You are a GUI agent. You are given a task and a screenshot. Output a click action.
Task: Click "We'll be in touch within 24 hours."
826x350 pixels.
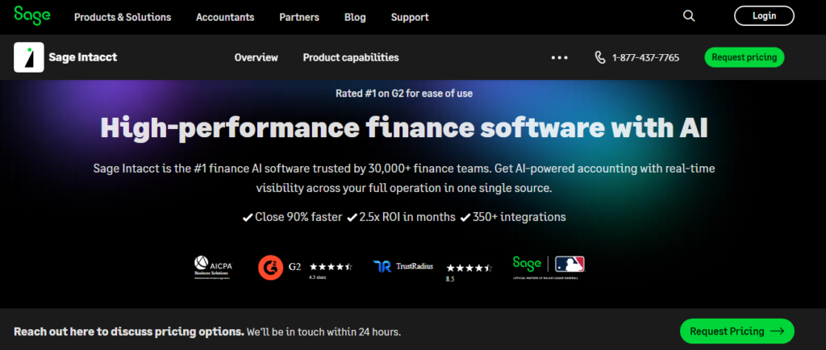pyautogui.click(x=324, y=332)
